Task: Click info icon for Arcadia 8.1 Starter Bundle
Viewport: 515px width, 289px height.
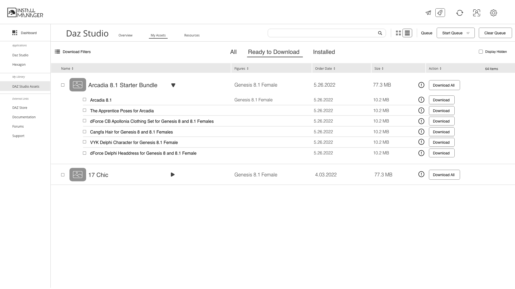Action: click(x=421, y=85)
